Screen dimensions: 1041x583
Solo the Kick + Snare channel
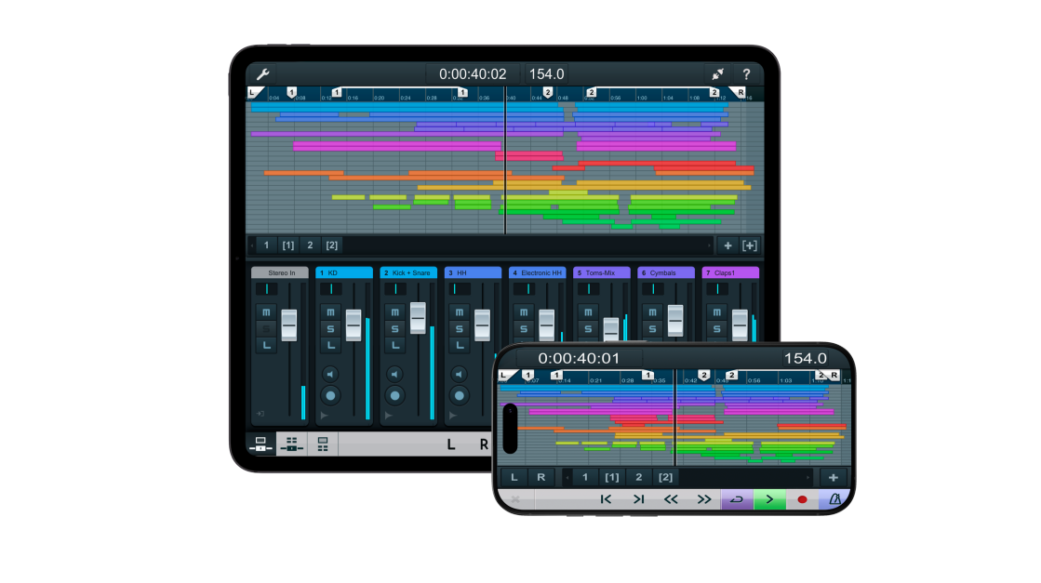pyautogui.click(x=394, y=329)
